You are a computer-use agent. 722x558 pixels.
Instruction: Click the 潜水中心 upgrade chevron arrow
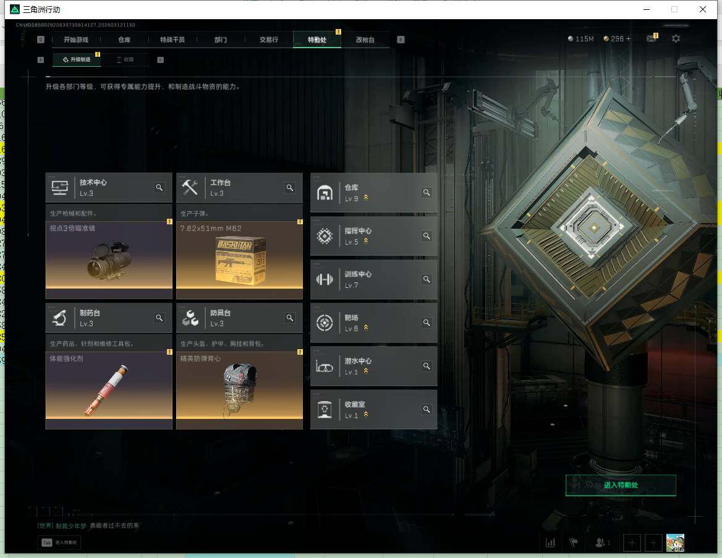tap(366, 371)
